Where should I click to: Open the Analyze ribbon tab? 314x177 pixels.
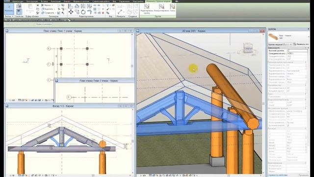pyautogui.click(x=67, y=1)
